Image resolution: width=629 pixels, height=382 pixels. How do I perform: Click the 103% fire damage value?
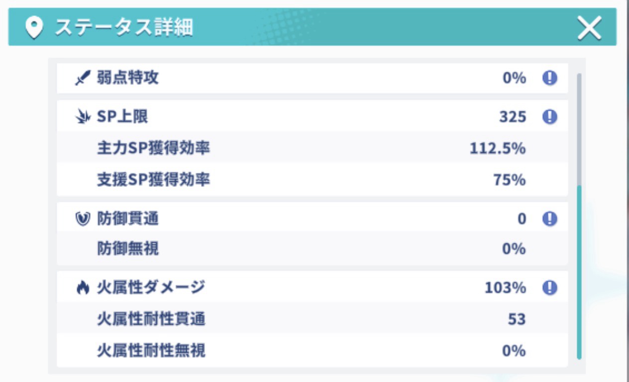coord(505,288)
